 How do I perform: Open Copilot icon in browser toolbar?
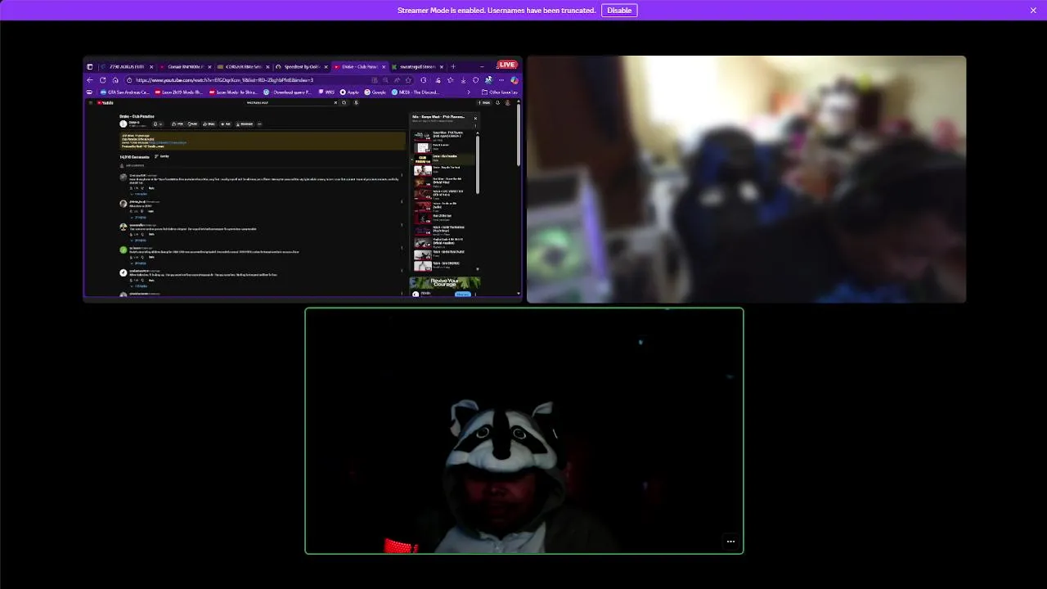(x=515, y=80)
